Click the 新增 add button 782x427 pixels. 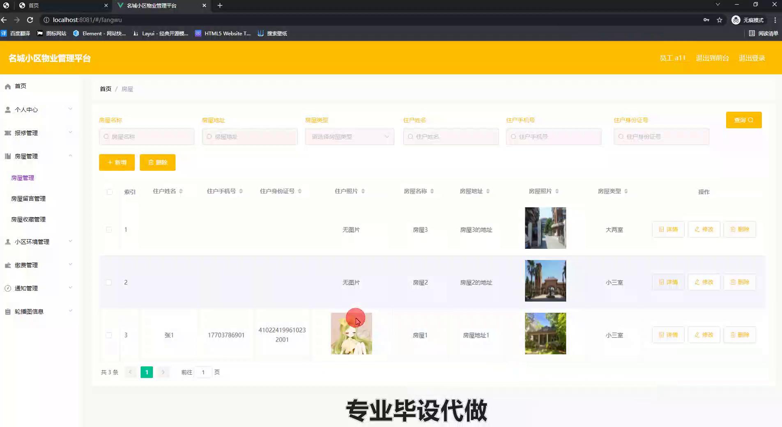[117, 162]
